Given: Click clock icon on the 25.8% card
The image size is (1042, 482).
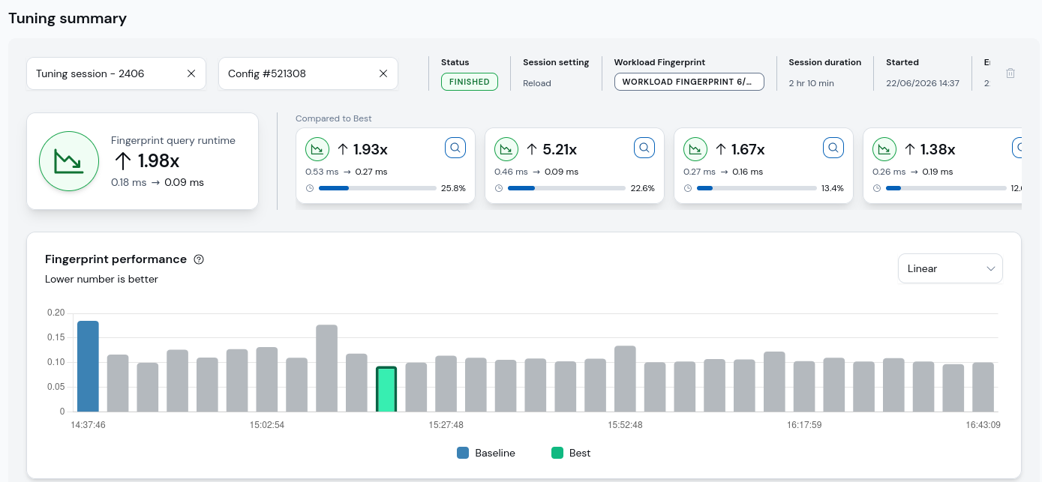Looking at the screenshot, I should pos(310,188).
